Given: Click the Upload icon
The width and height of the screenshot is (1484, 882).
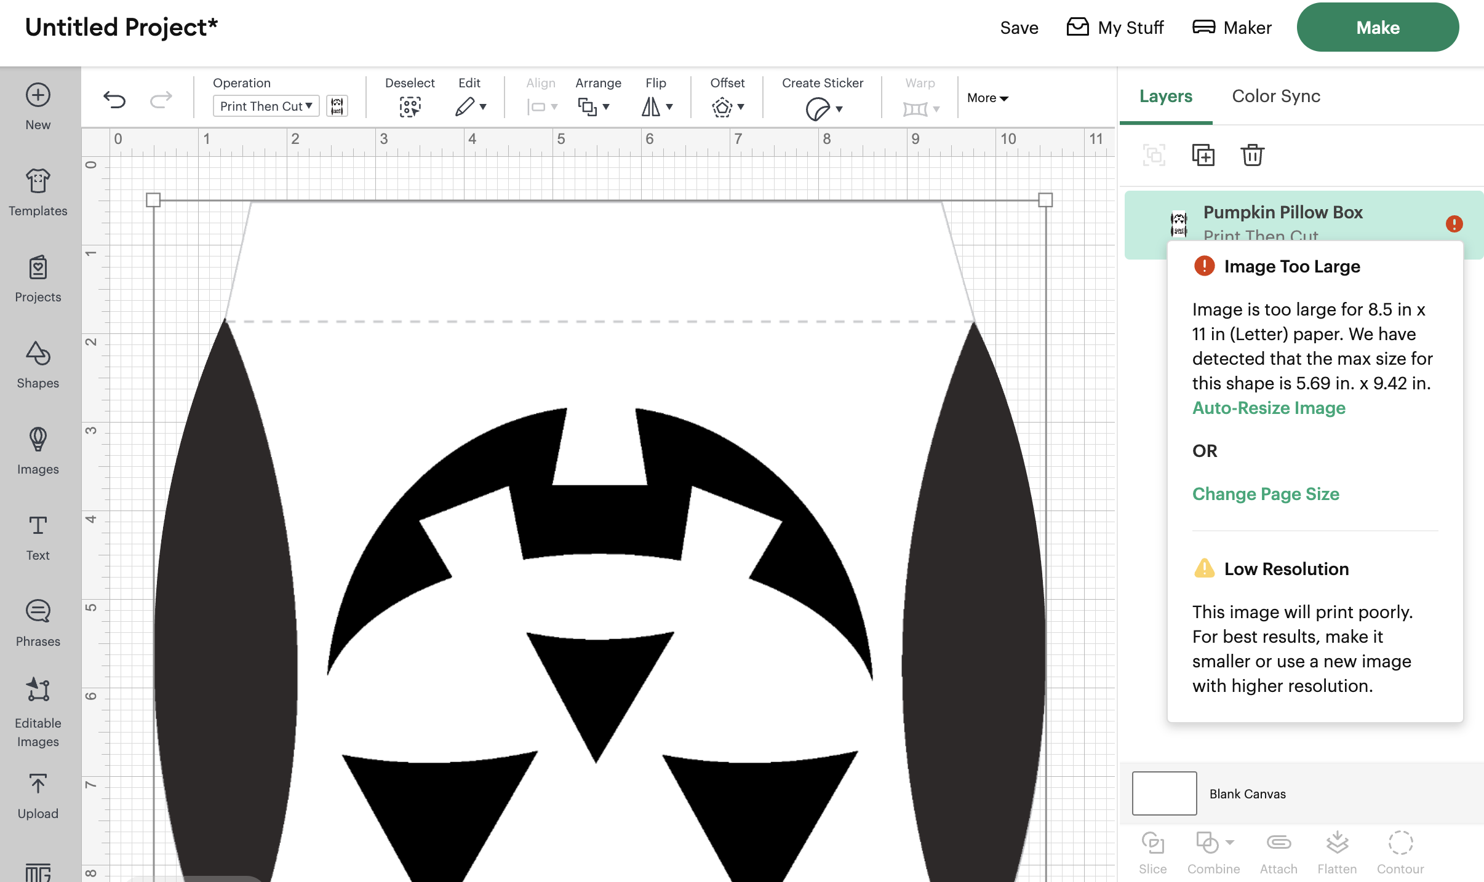Looking at the screenshot, I should (38, 784).
